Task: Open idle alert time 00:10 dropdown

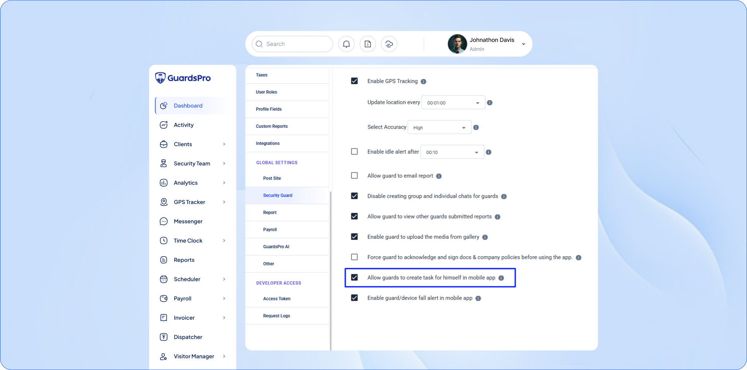Action: [452, 152]
